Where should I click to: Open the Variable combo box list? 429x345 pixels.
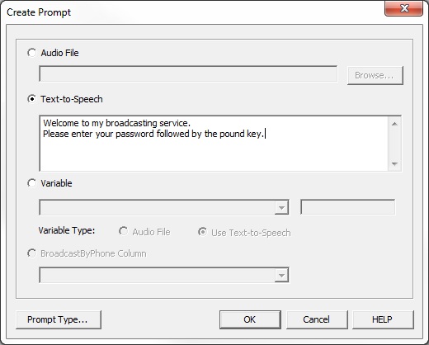[x=164, y=207]
